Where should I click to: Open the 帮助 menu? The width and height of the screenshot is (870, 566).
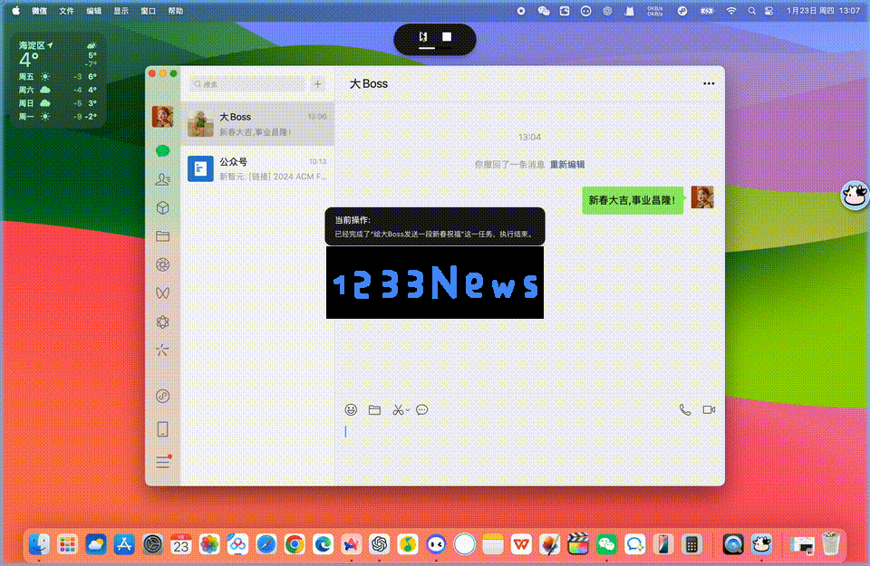175,11
